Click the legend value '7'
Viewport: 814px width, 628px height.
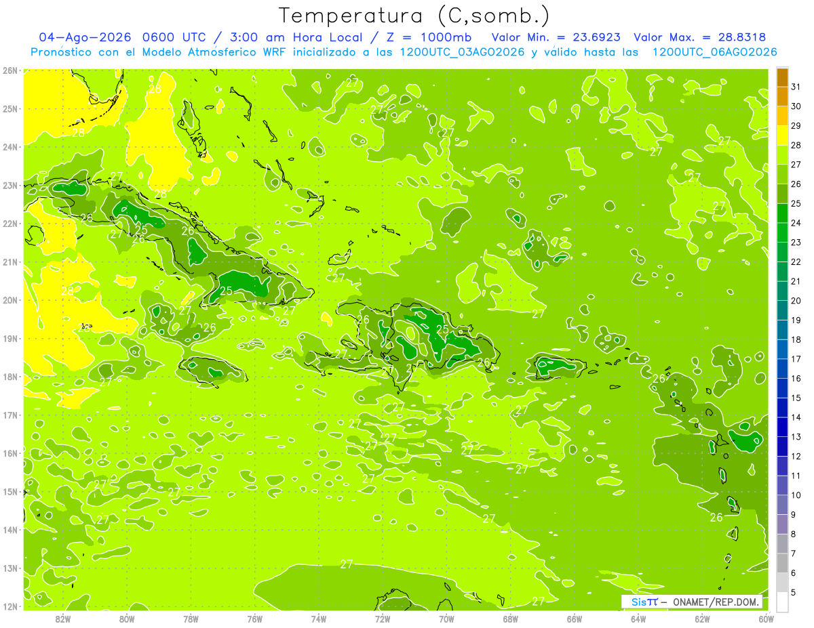click(794, 553)
